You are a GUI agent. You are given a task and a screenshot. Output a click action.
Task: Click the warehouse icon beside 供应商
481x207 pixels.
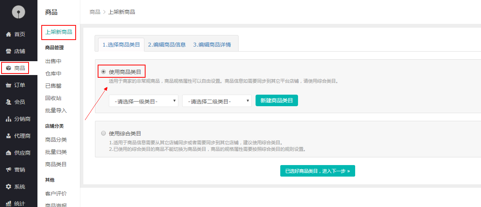click(x=8, y=153)
